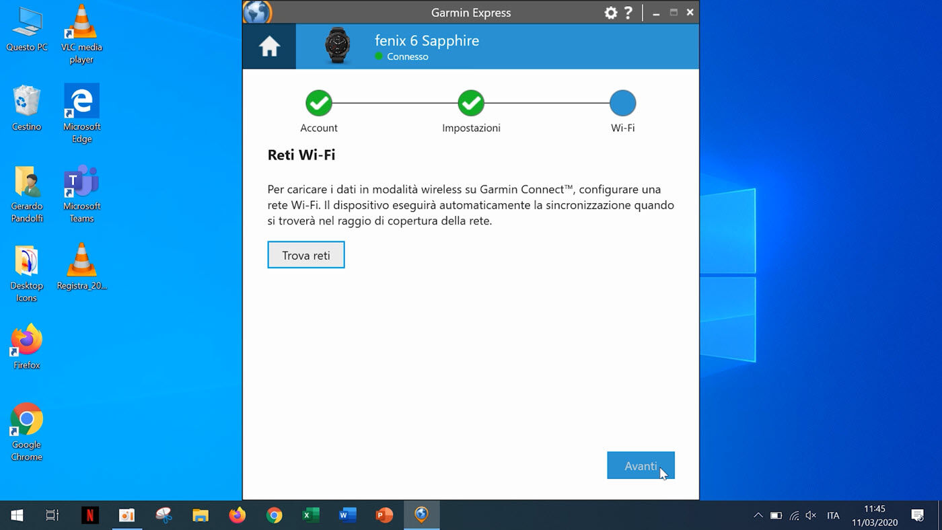Open the Windows Start menu
942x530 pixels.
point(17,515)
